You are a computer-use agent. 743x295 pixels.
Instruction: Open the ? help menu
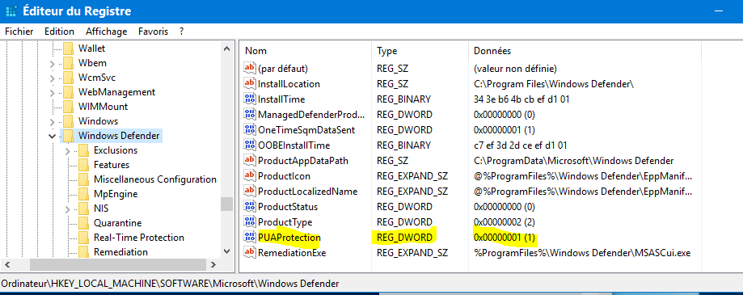click(x=181, y=32)
